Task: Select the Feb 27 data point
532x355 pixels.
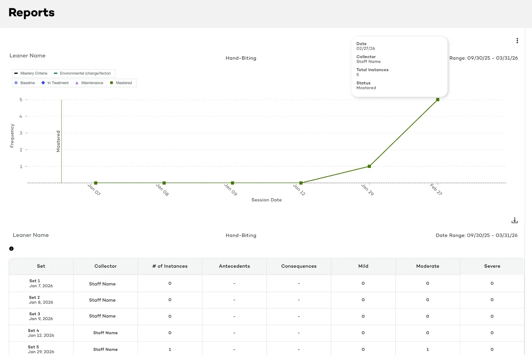Action: (x=438, y=100)
